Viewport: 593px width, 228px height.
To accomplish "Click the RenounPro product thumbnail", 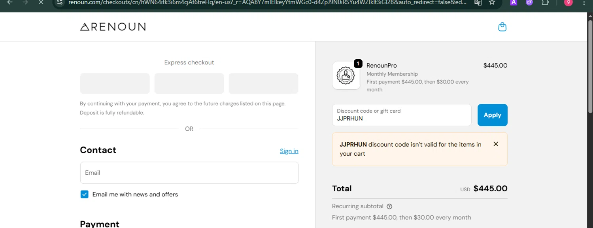I will (346, 75).
